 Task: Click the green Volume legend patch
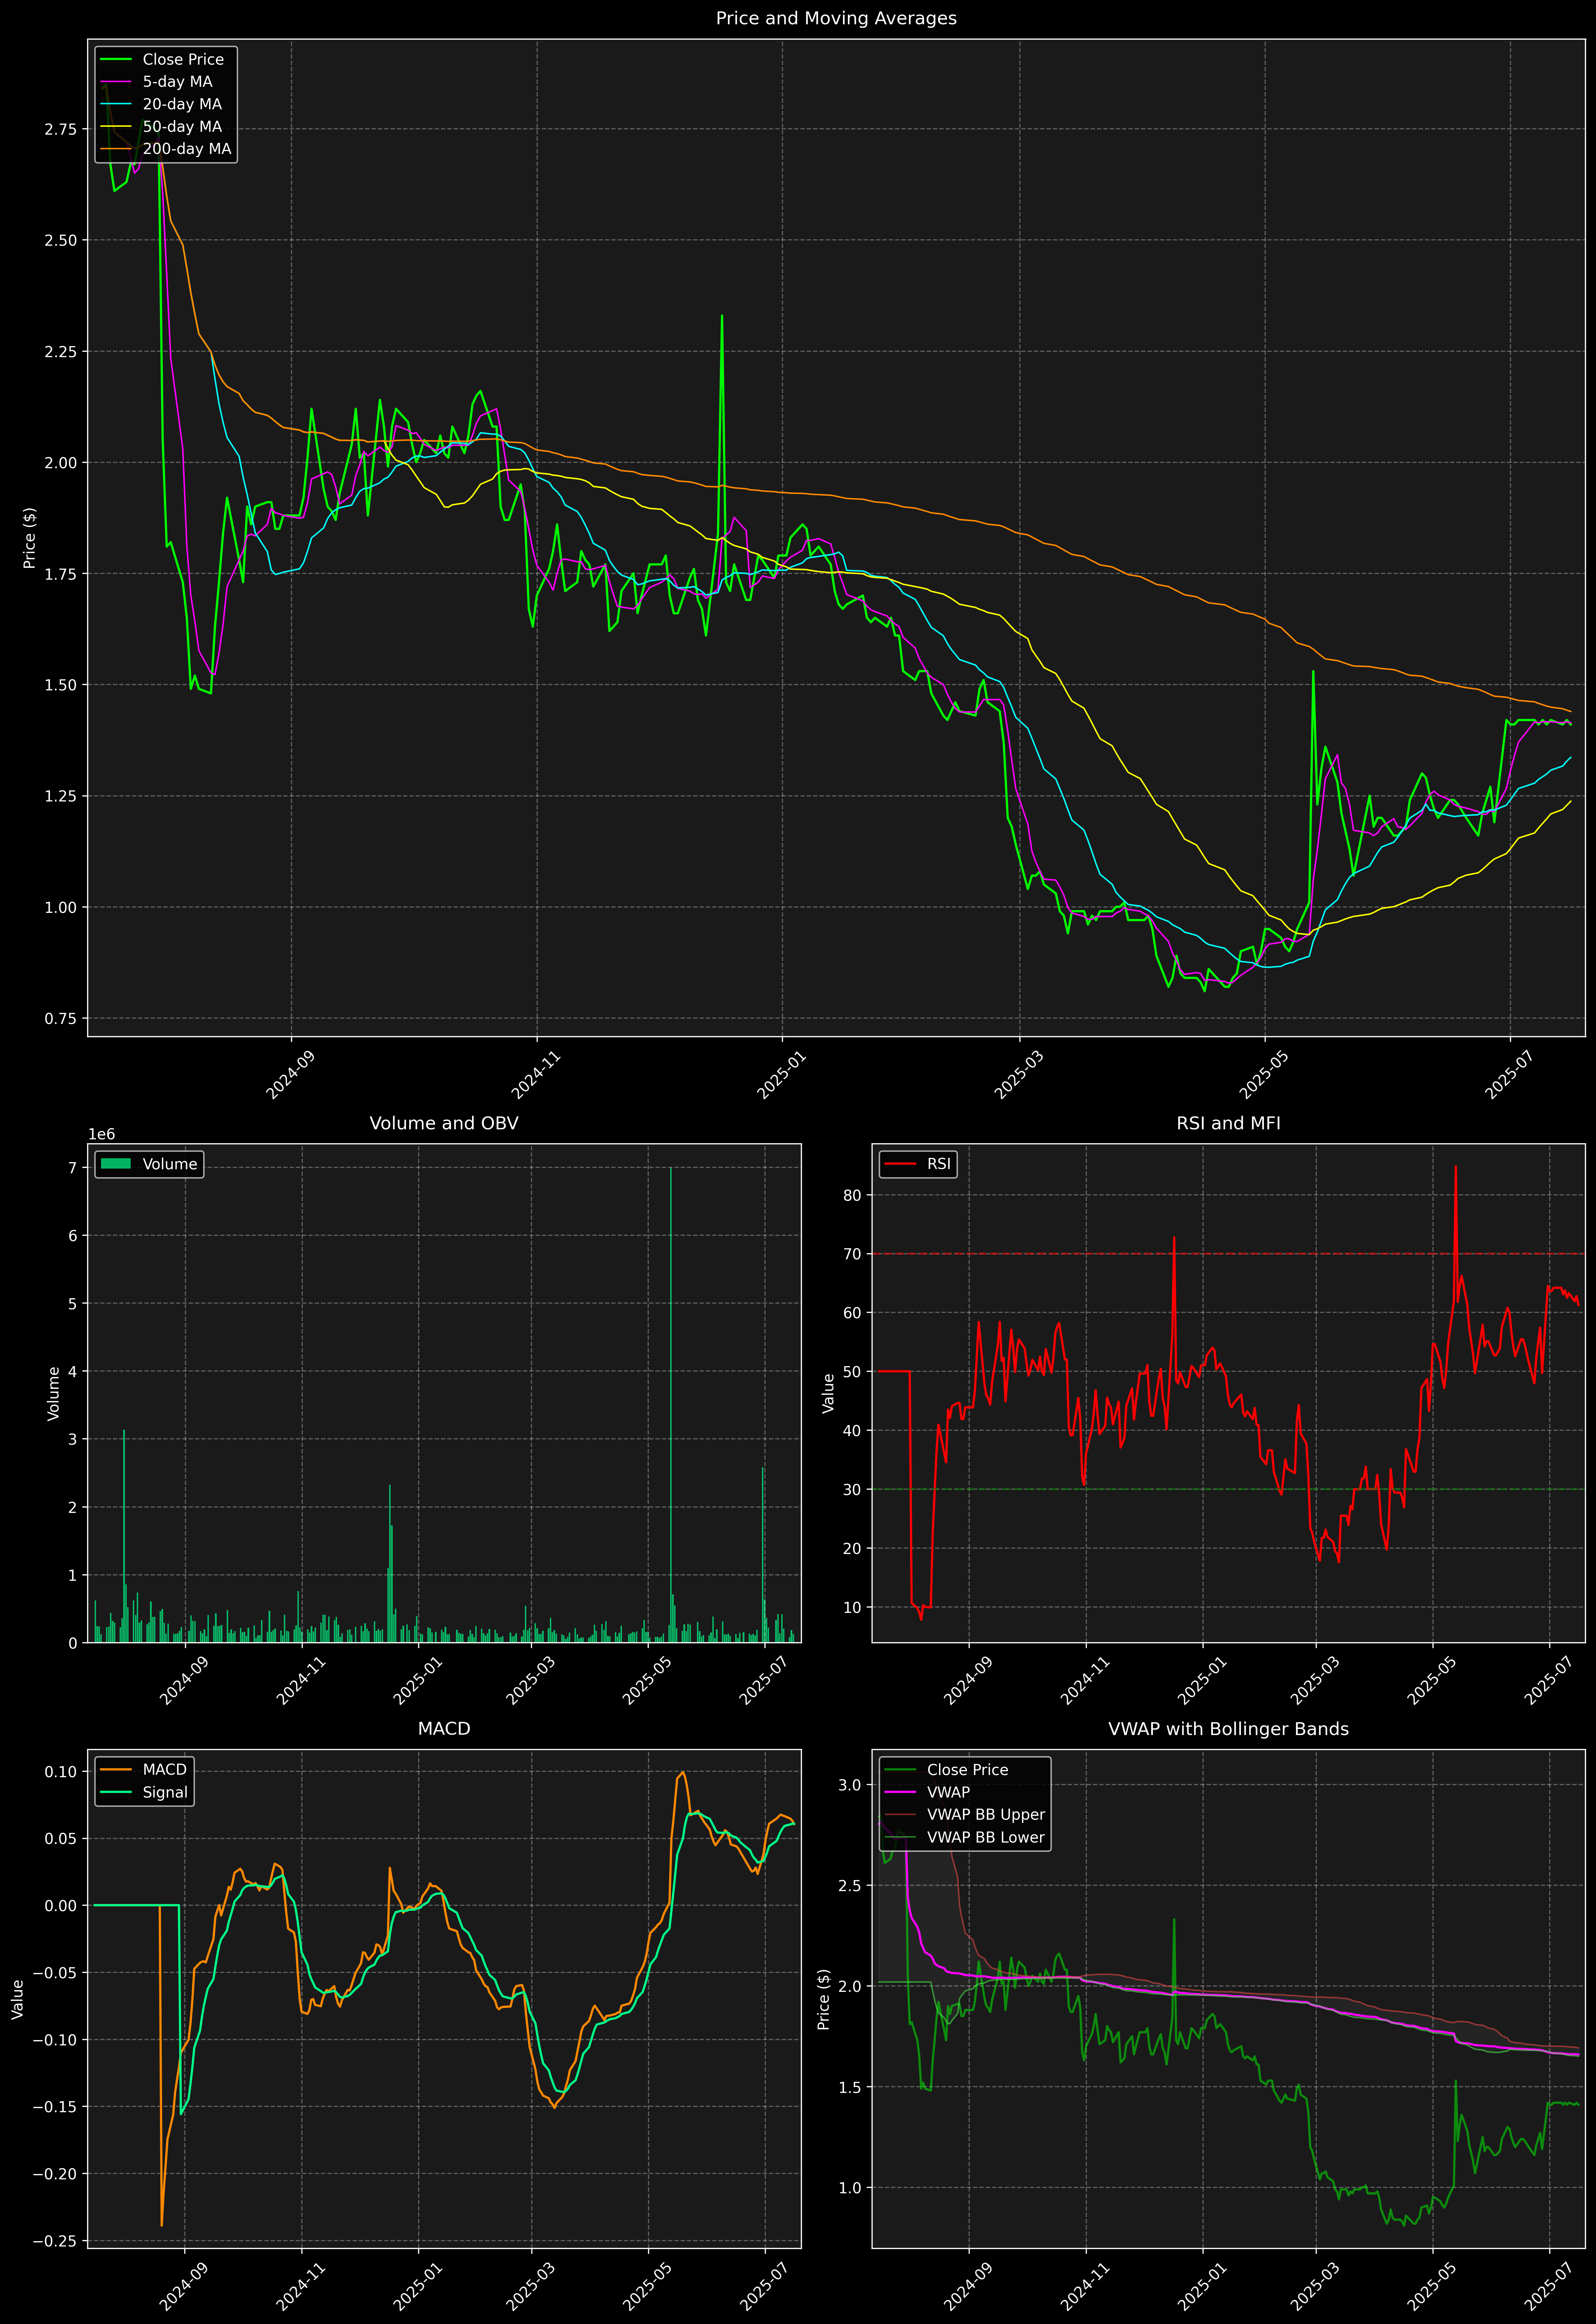tap(116, 1164)
